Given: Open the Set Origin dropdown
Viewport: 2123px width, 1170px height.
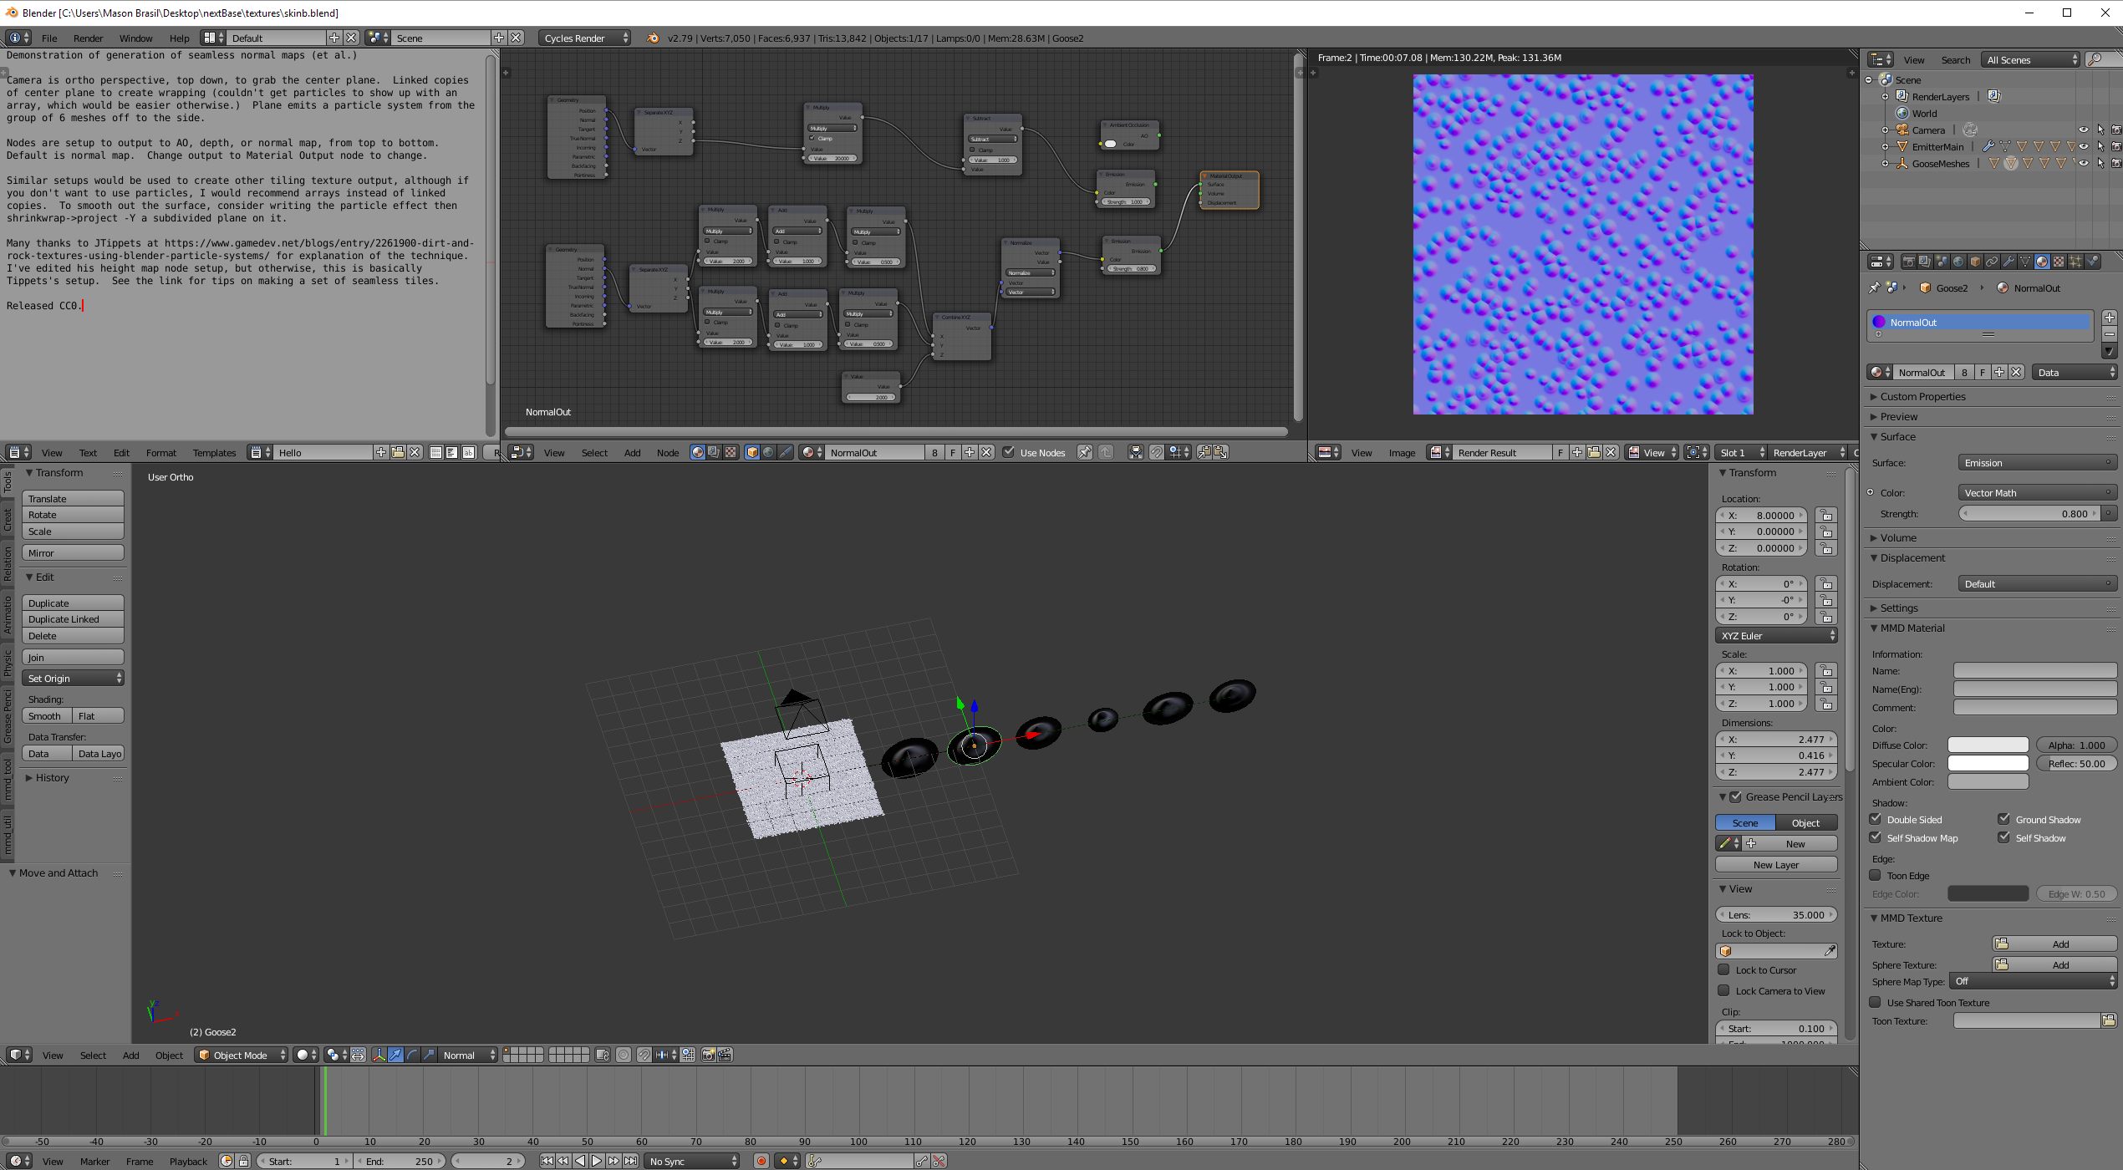Looking at the screenshot, I should pos(74,678).
